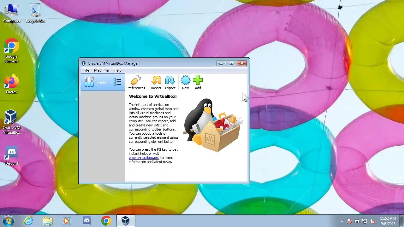The width and height of the screenshot is (404, 227).
Task: Click the muted volume tray icon
Action: pyautogui.click(x=372, y=221)
